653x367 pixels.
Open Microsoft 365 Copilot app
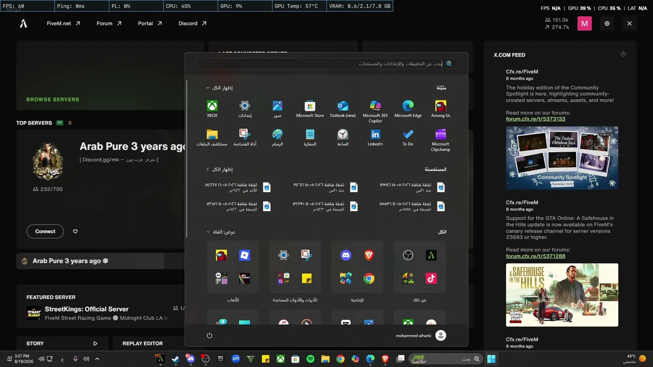[375, 112]
